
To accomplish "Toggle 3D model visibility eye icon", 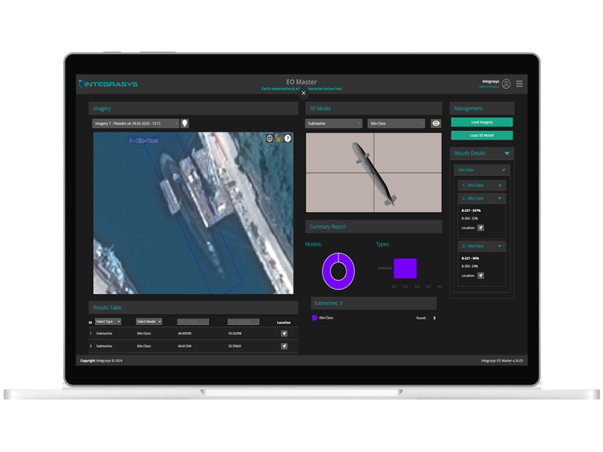I will [436, 123].
